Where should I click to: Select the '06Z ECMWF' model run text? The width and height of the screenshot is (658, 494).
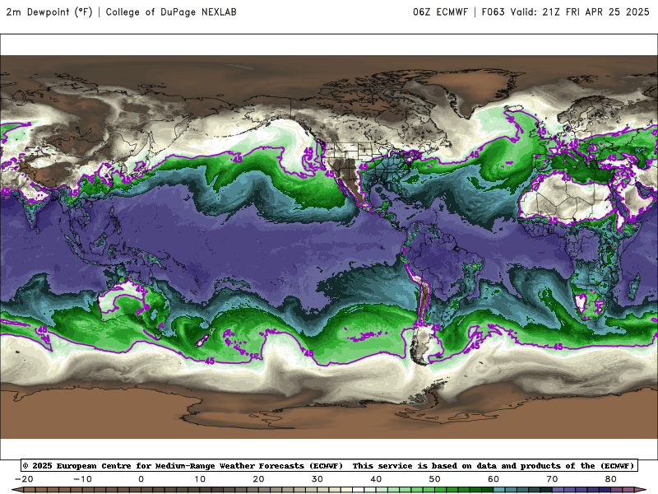click(440, 12)
